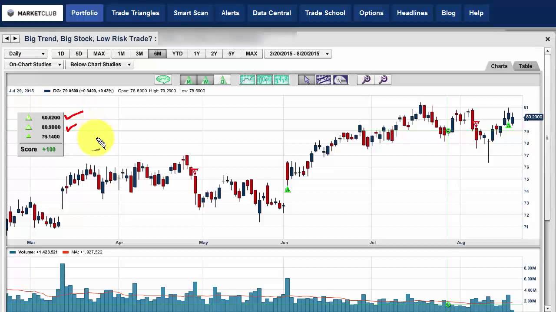Switch to line chart style icon
Image resolution: width=556 pixels, height=312 pixels.
(x=247, y=80)
